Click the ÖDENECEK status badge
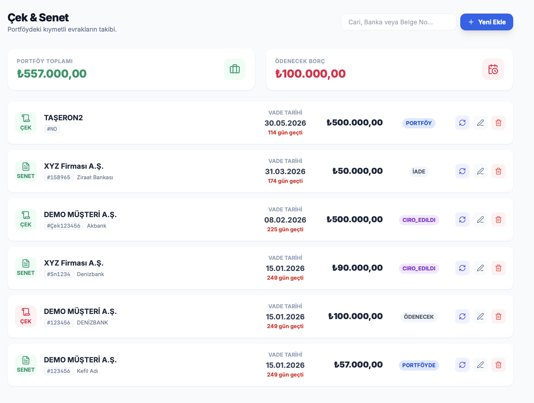The height and width of the screenshot is (403, 534). tap(419, 317)
